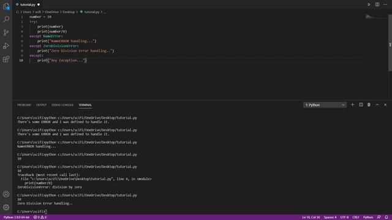Switch to the PROBLEMS tab
The image size is (392, 220).
[x=24, y=105]
